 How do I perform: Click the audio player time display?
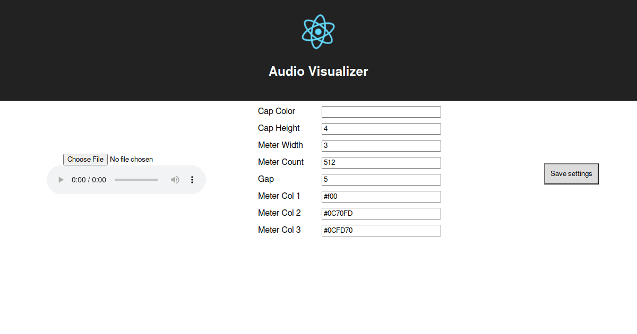(88, 180)
